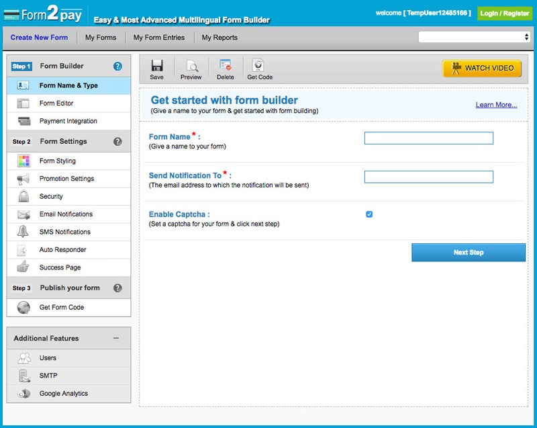
Task: Open Google Analytics feature
Action: pos(68,394)
